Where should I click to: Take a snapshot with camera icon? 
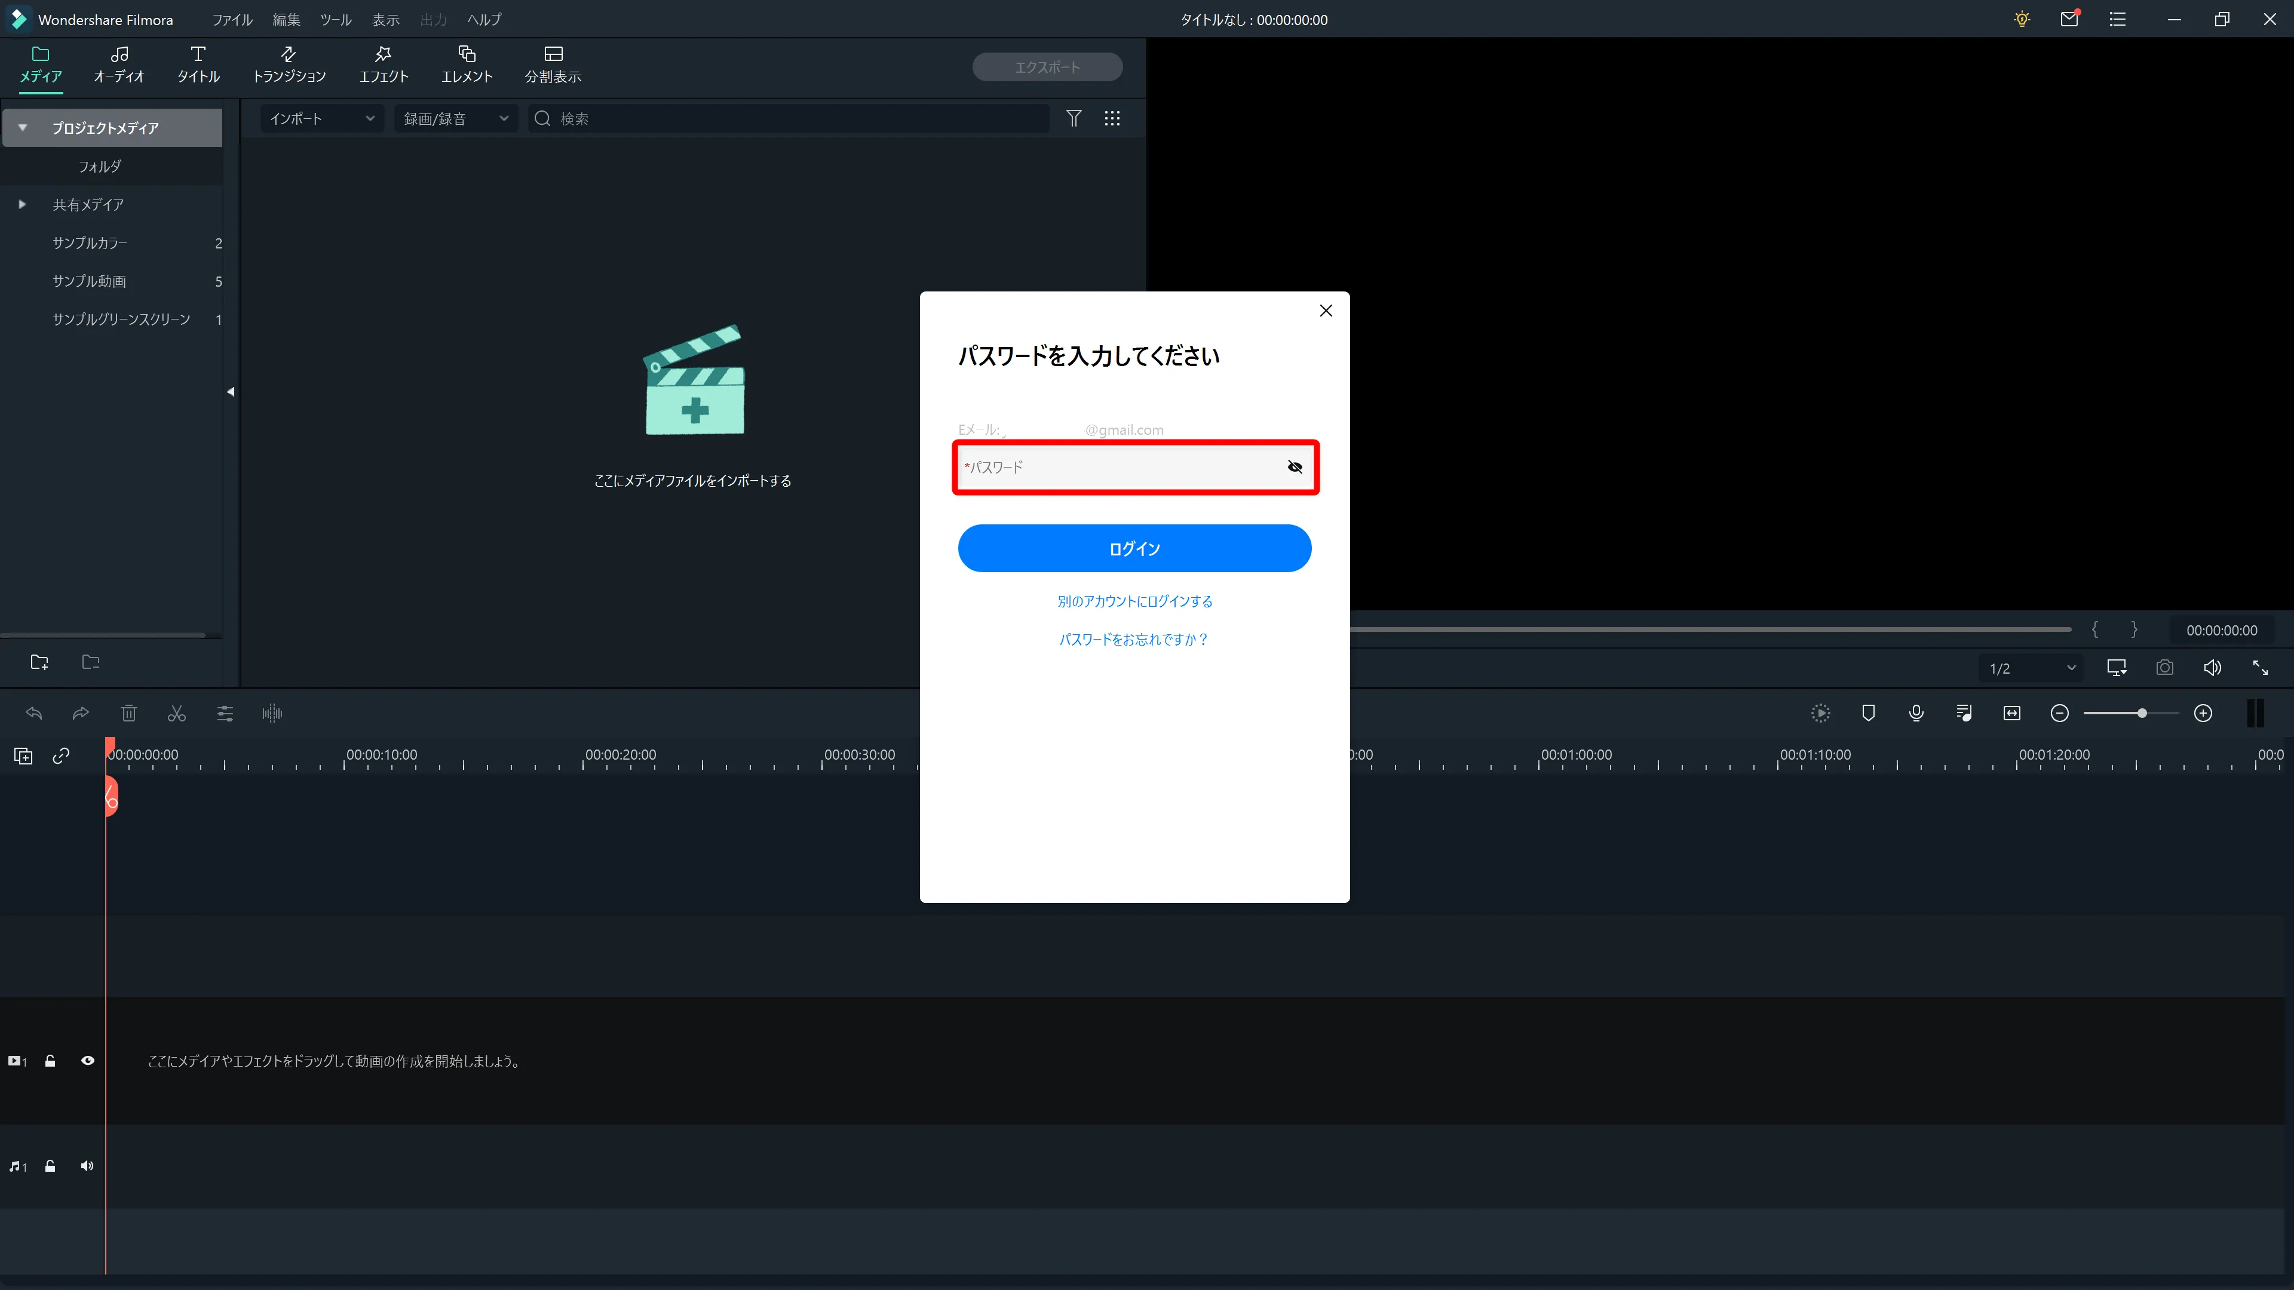(2165, 668)
